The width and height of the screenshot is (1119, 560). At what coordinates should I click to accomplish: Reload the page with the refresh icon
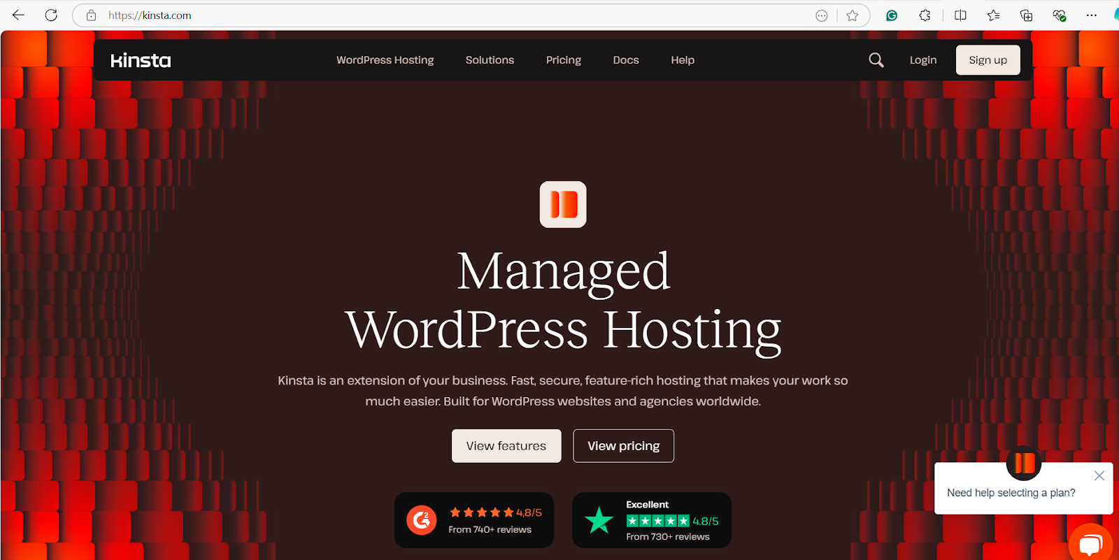(x=51, y=15)
